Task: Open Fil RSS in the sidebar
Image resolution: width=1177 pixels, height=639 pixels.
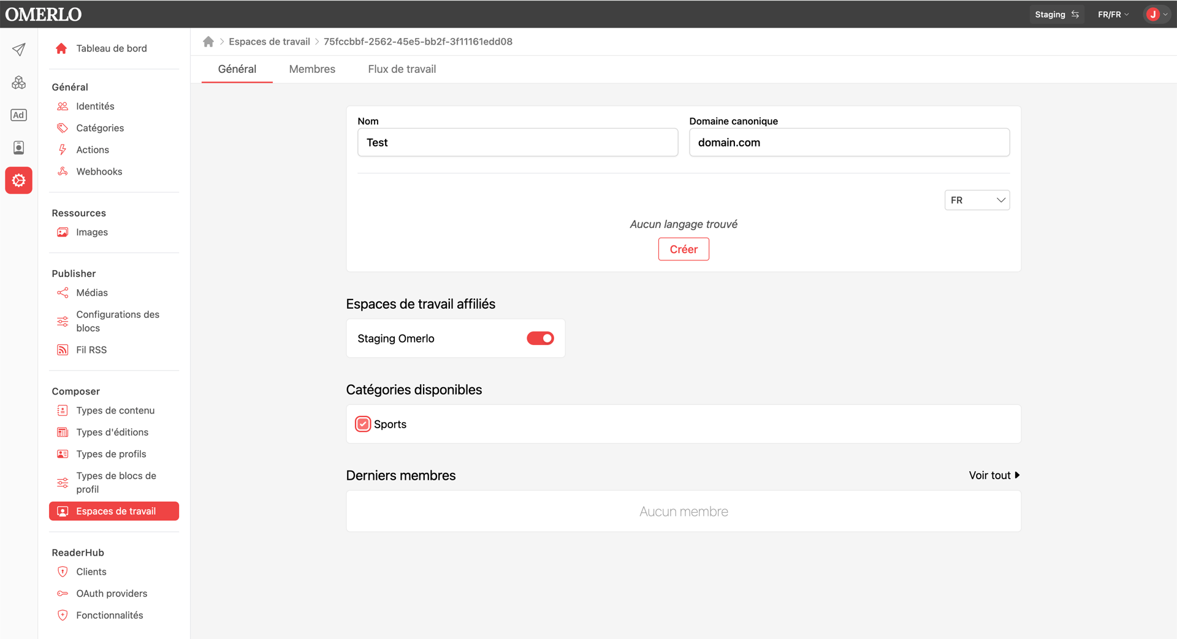Action: click(x=91, y=350)
